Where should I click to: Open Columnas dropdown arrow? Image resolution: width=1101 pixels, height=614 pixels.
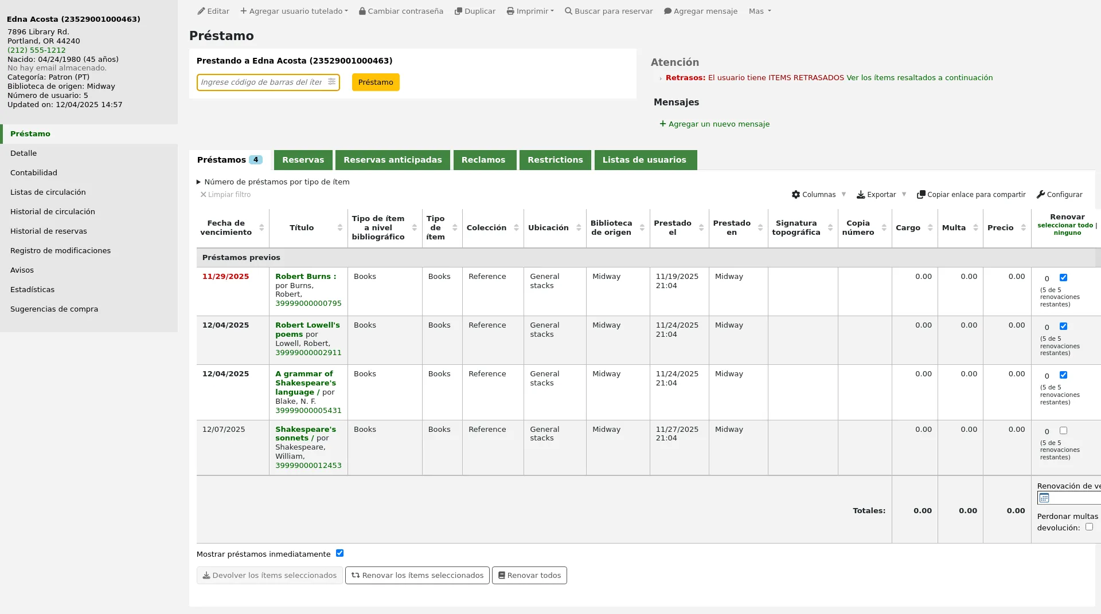pyautogui.click(x=844, y=195)
